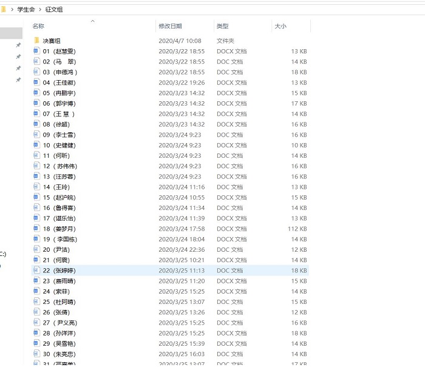Select the document icon for 05（冉鹏宇）

click(x=36, y=93)
